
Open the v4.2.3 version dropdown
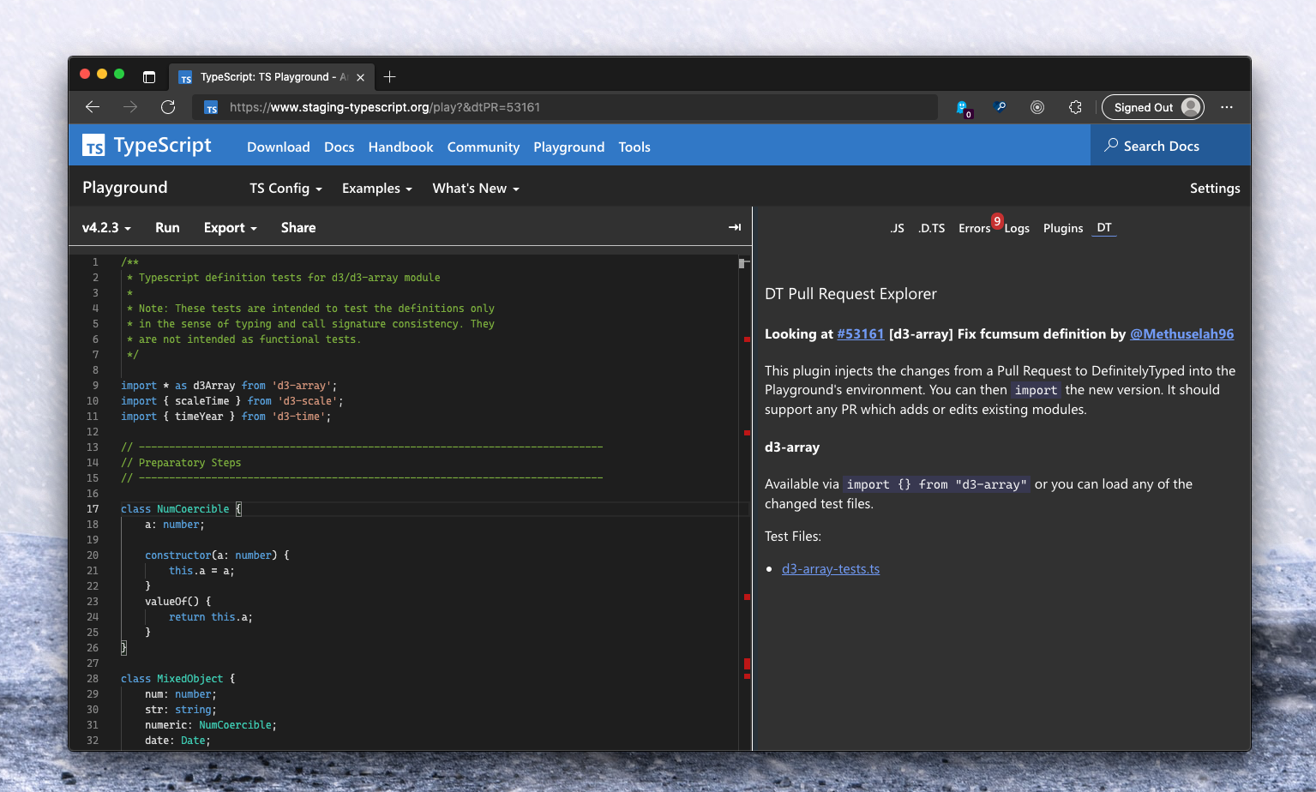click(x=106, y=227)
